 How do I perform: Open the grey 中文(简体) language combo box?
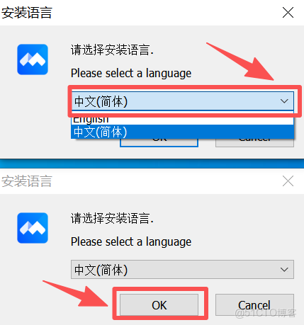[x=182, y=270]
